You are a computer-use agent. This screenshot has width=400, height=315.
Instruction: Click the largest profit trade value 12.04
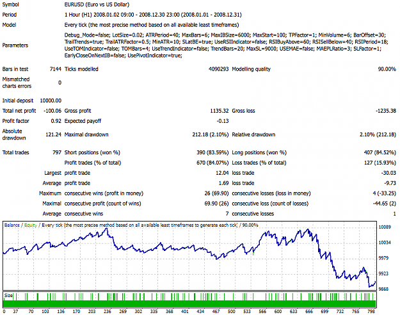[x=222, y=173]
